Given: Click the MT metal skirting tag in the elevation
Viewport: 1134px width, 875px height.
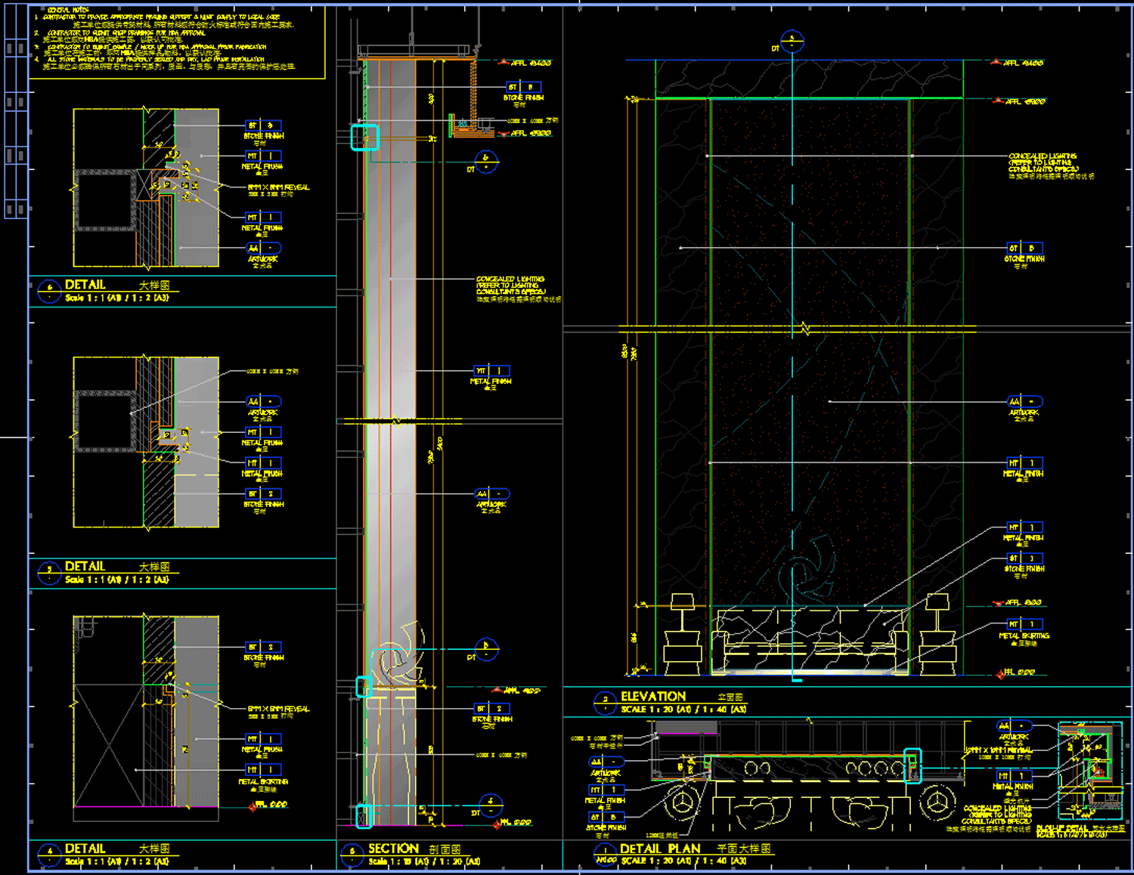Looking at the screenshot, I should coord(1024,624).
